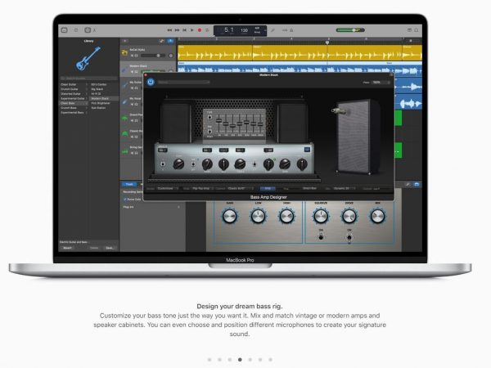This screenshot has width=491, height=368.
Task: Click the Squeeze knob in Smart Controls
Action: (321, 216)
